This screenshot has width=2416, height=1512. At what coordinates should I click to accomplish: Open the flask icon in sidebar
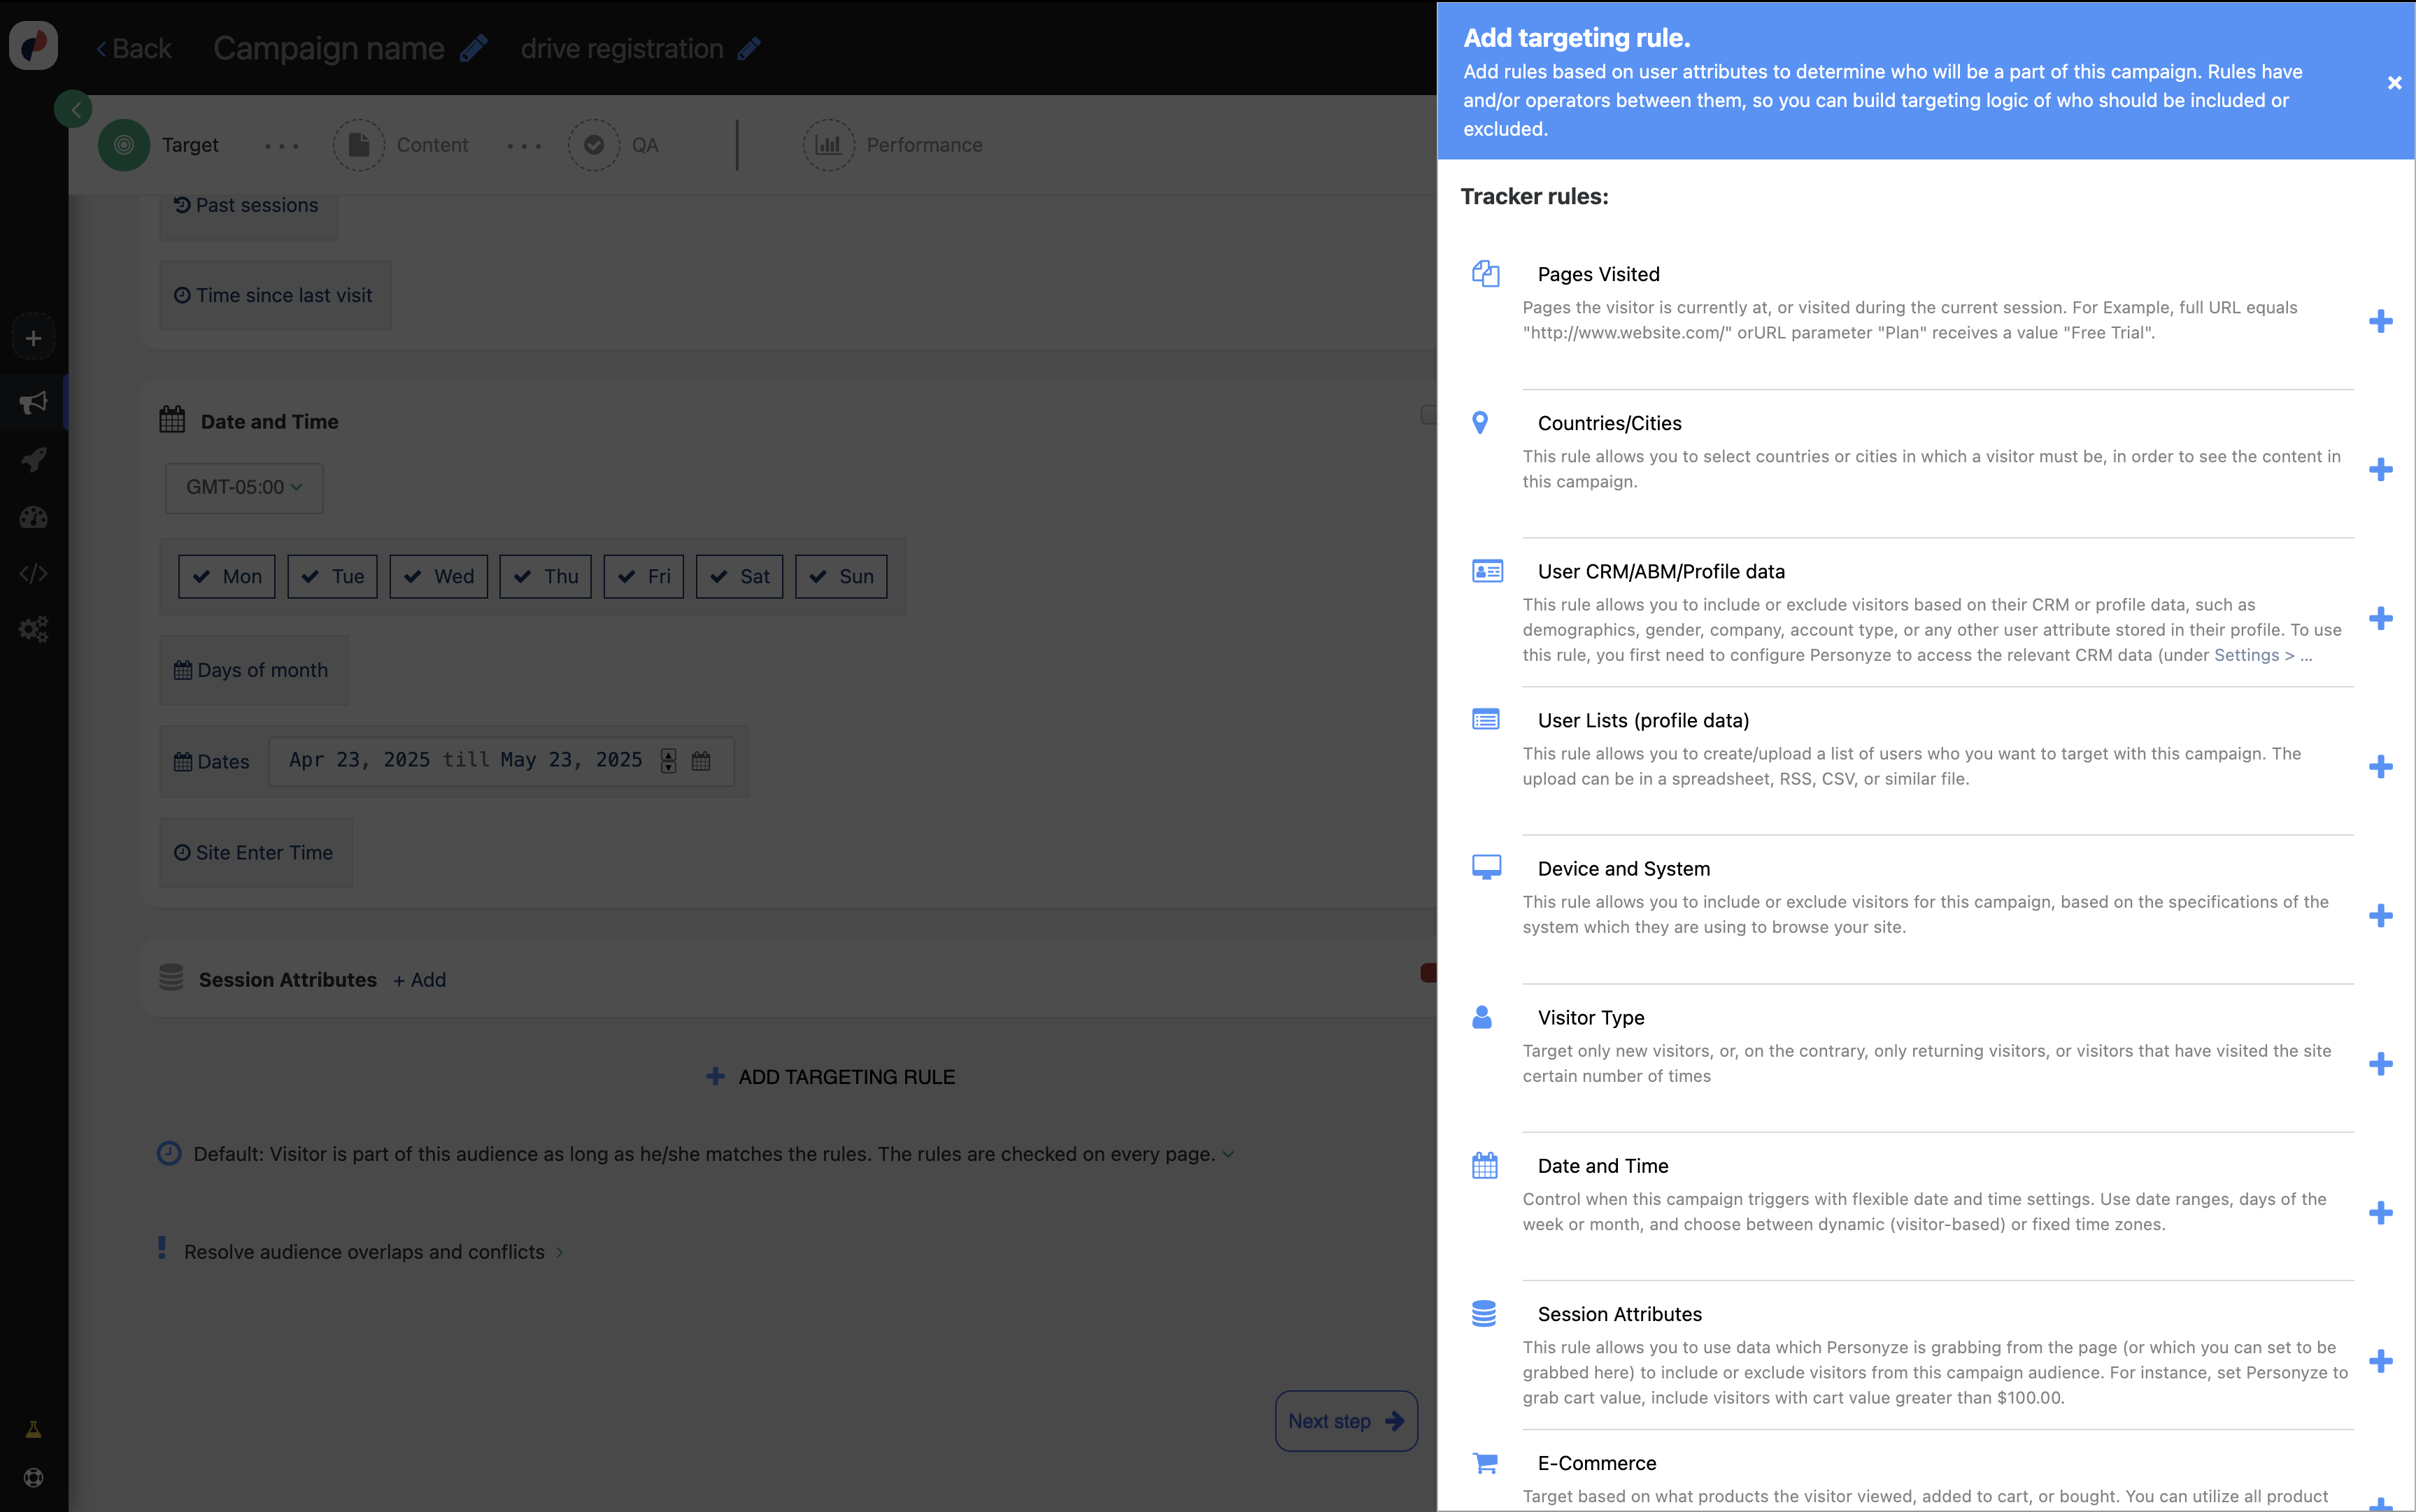(x=33, y=1429)
